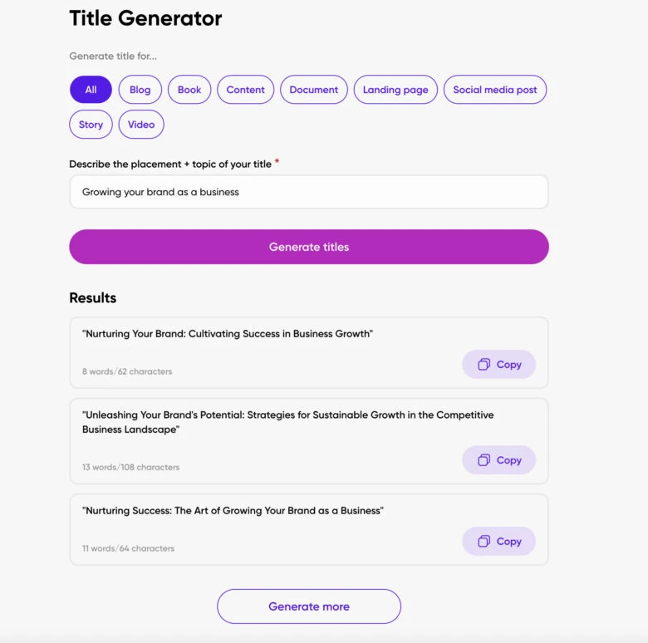Select the Book title category
648x643 pixels.
point(189,90)
